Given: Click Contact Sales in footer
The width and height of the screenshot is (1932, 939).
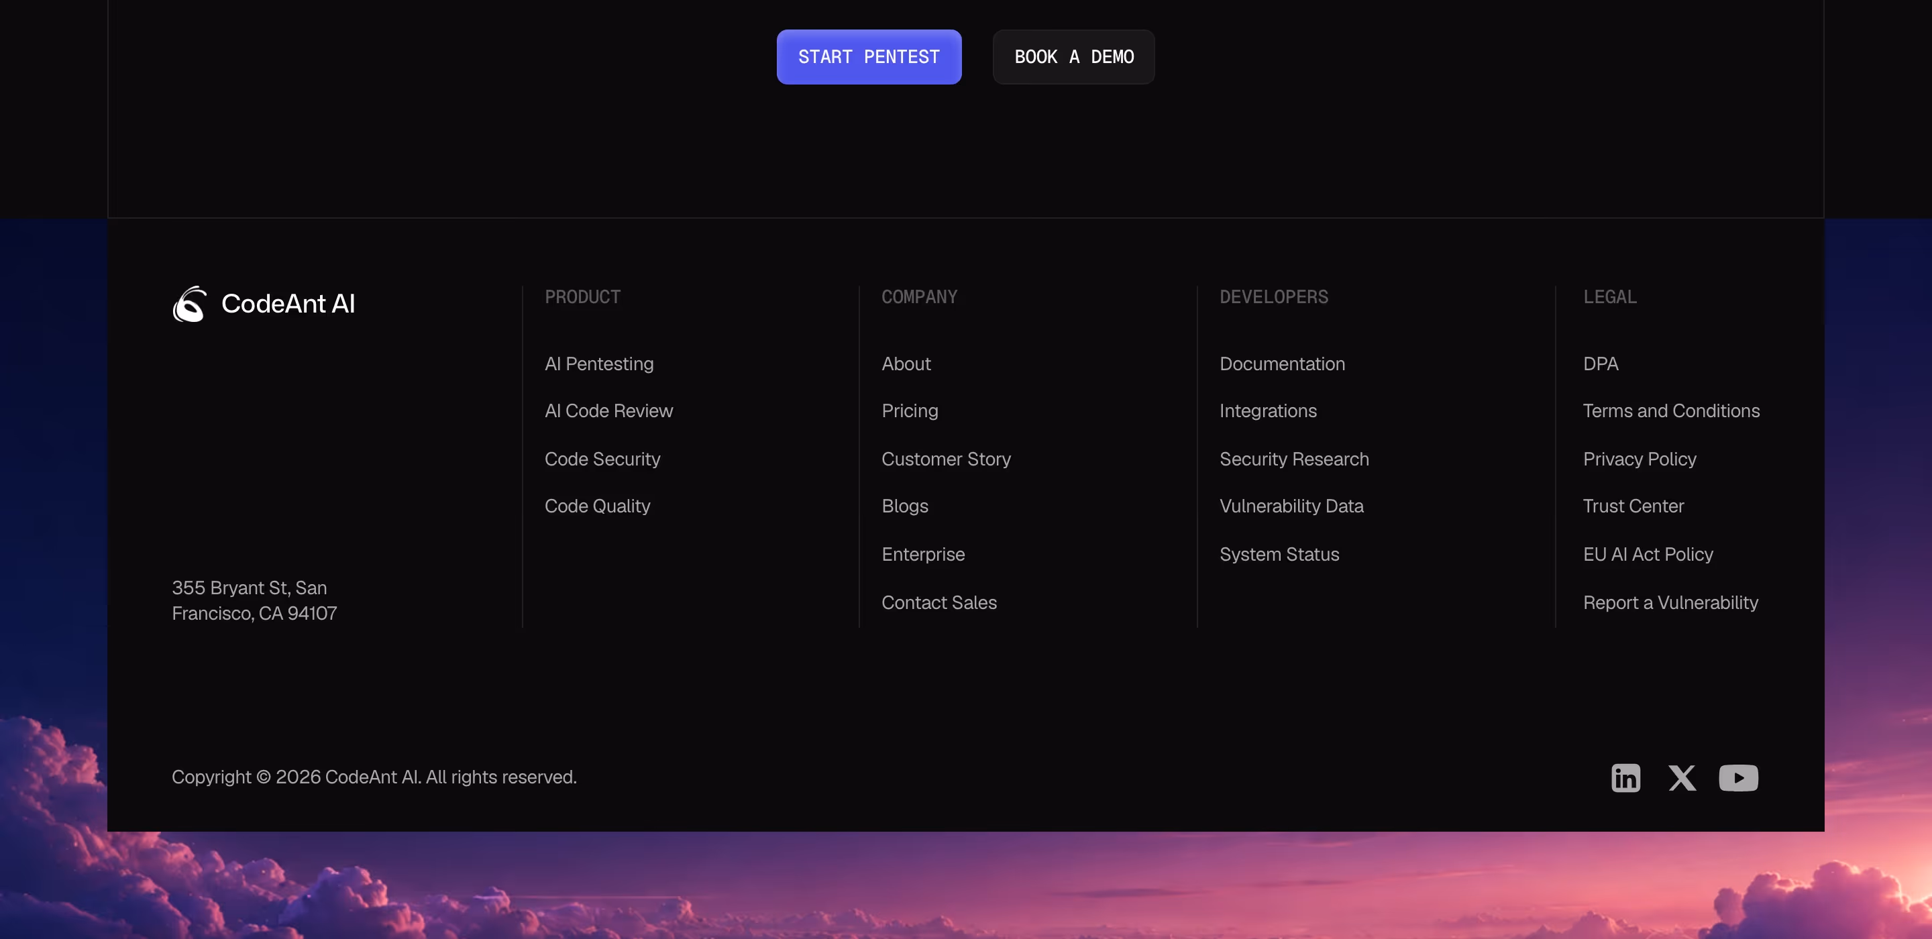Looking at the screenshot, I should [x=939, y=602].
